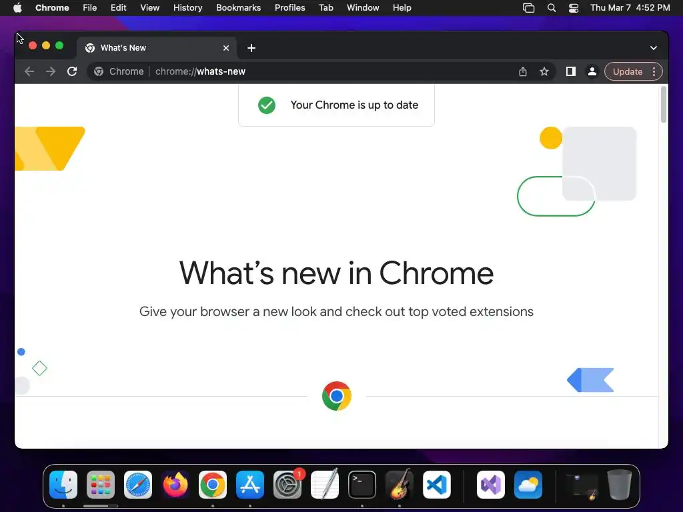Click the address bar URL chrome://whats-new
Screen dimensions: 683x512
[200, 71]
